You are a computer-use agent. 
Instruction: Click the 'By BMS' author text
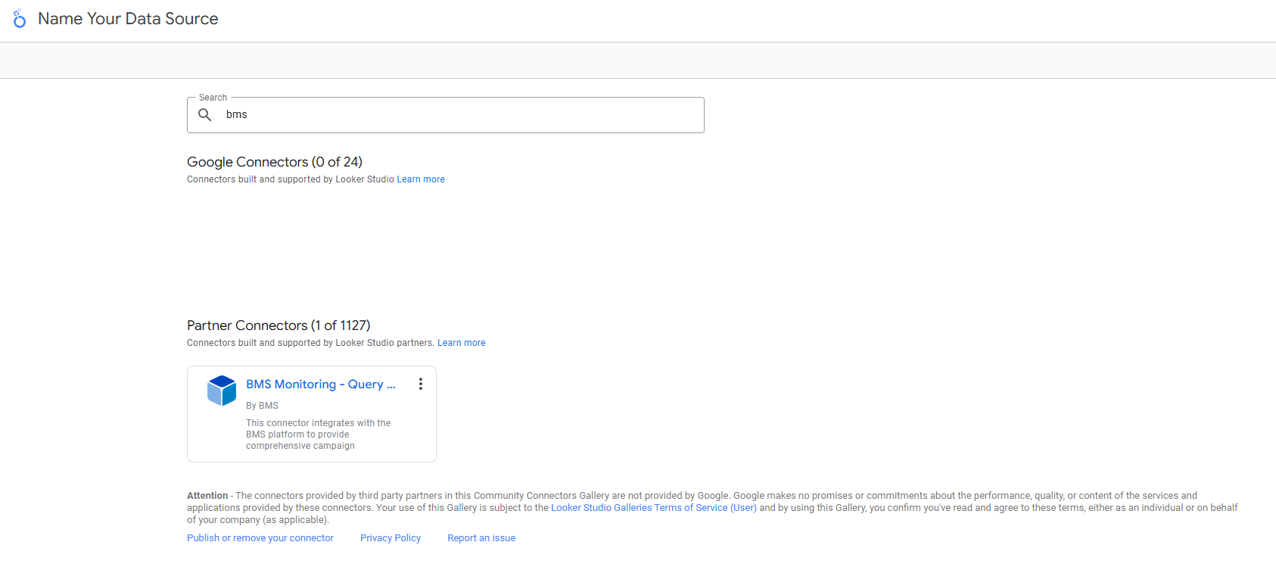click(x=262, y=406)
